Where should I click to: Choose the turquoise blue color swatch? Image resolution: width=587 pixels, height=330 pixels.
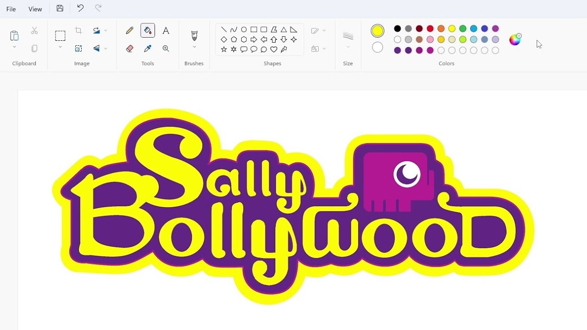click(x=474, y=29)
